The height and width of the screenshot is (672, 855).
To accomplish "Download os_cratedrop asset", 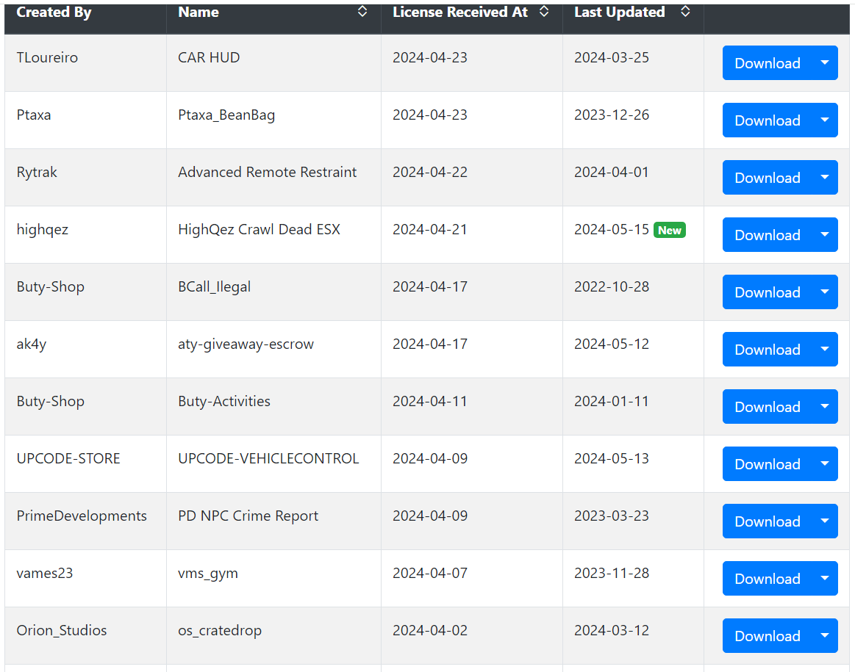I will 768,635.
